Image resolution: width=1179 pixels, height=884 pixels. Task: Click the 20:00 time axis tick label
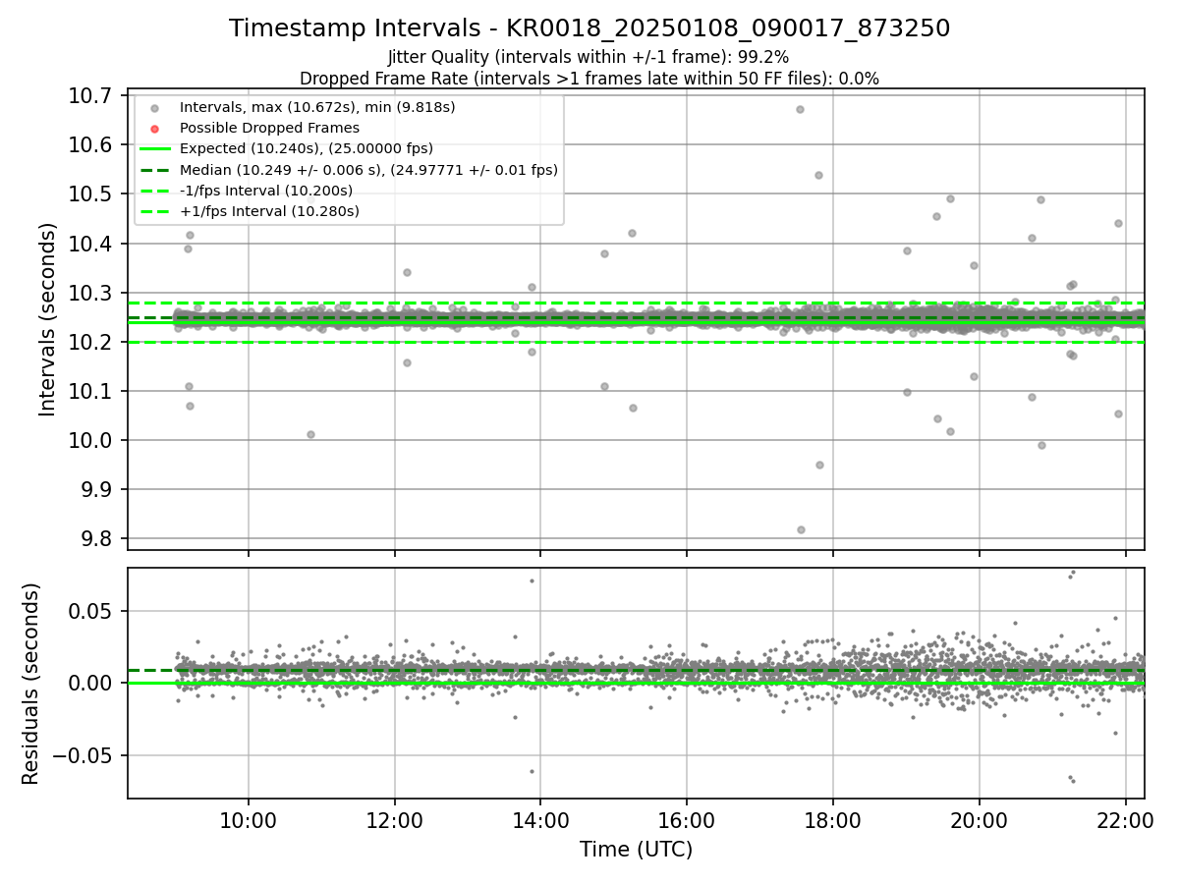(x=979, y=820)
